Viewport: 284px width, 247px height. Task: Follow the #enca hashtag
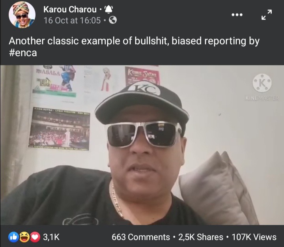pyautogui.click(x=23, y=53)
